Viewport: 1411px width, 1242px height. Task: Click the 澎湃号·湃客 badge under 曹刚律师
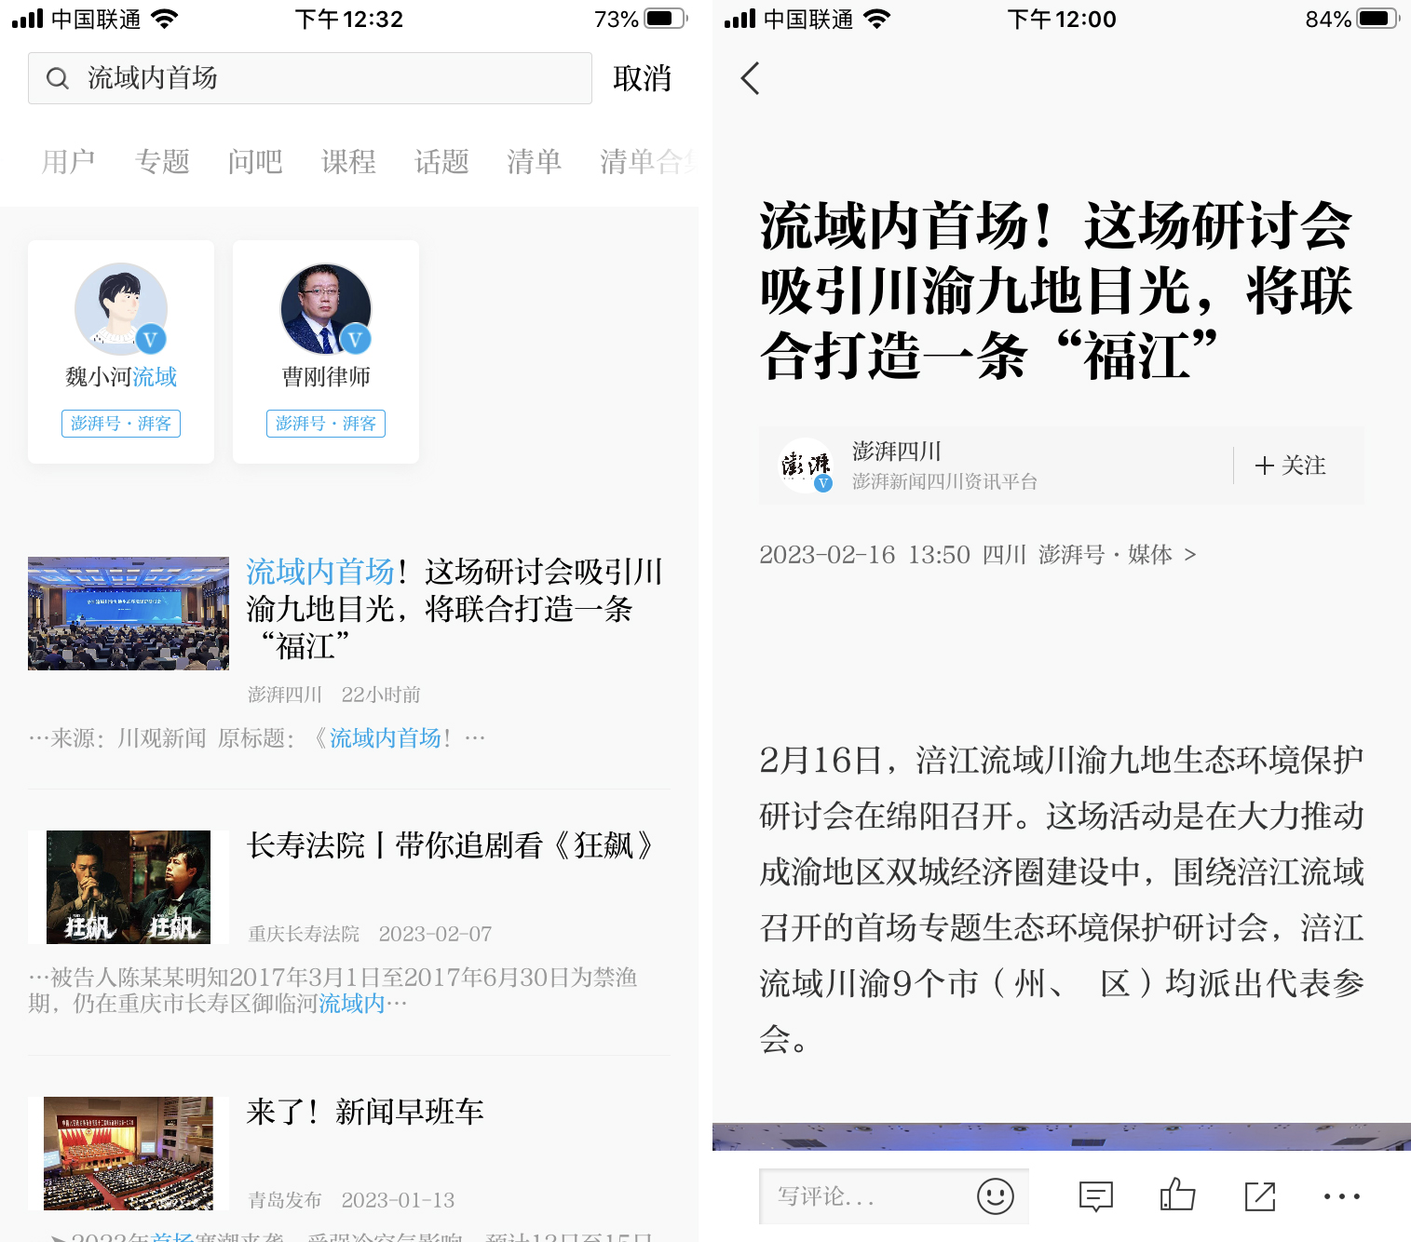point(325,423)
